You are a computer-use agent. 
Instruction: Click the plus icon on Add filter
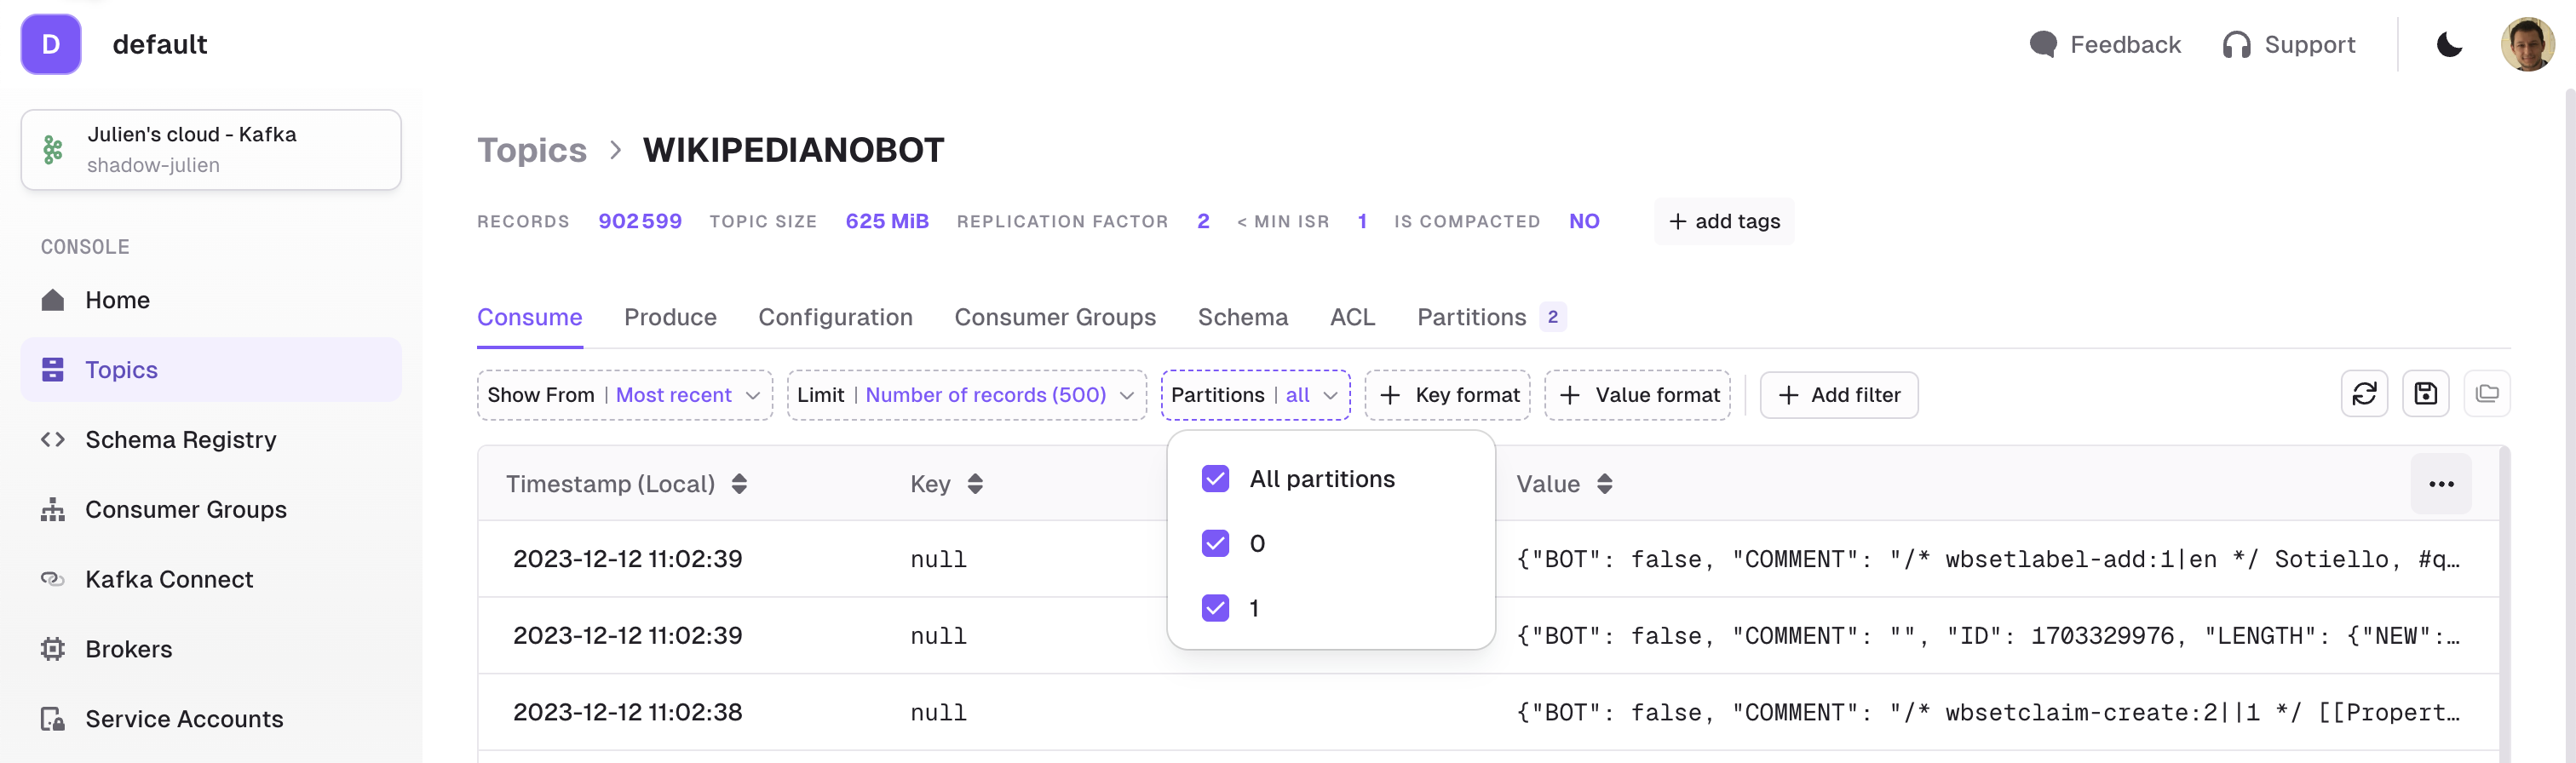coord(1788,395)
